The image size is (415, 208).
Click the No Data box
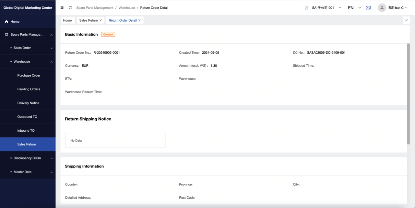pos(115,140)
